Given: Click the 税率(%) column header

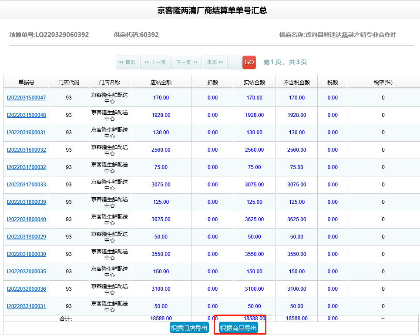Looking at the screenshot, I should [x=383, y=83].
